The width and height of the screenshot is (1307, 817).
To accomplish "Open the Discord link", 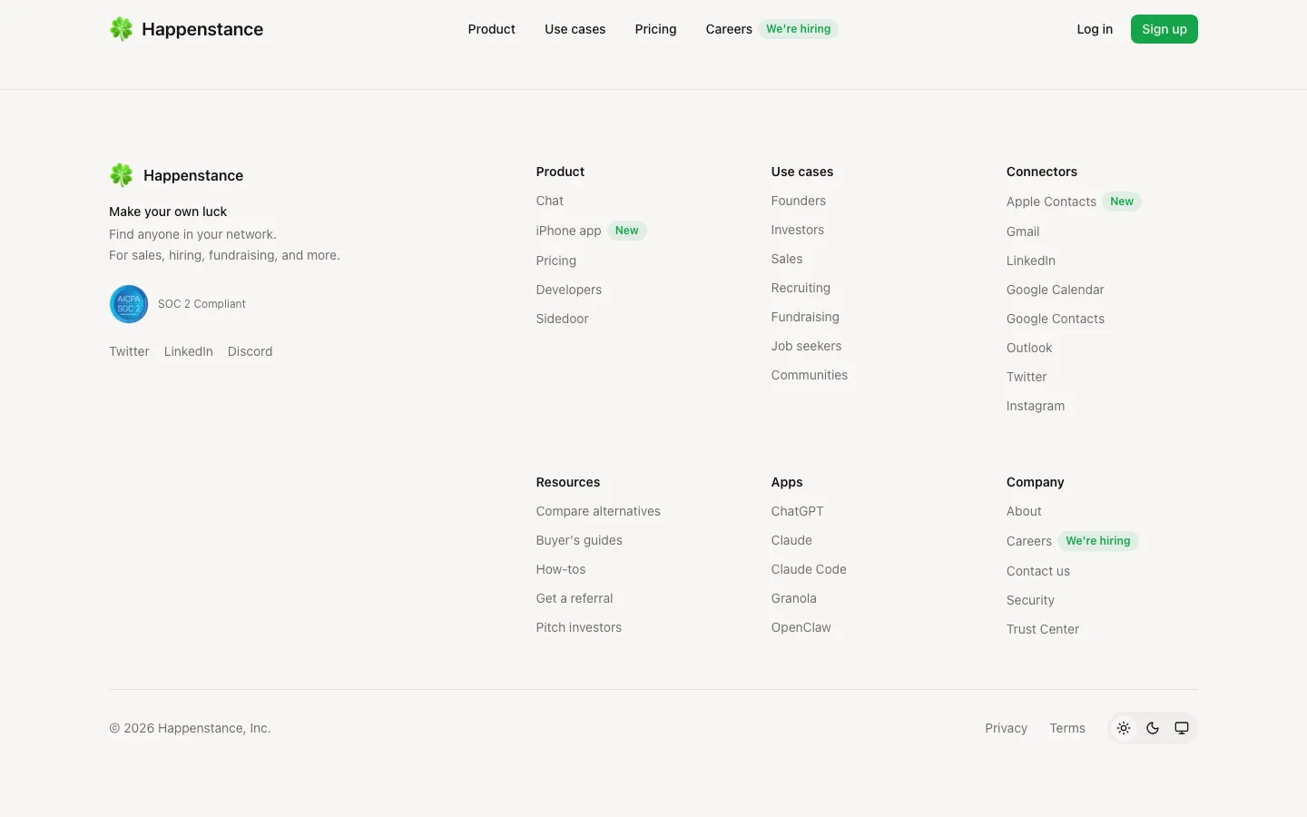I will [x=250, y=351].
